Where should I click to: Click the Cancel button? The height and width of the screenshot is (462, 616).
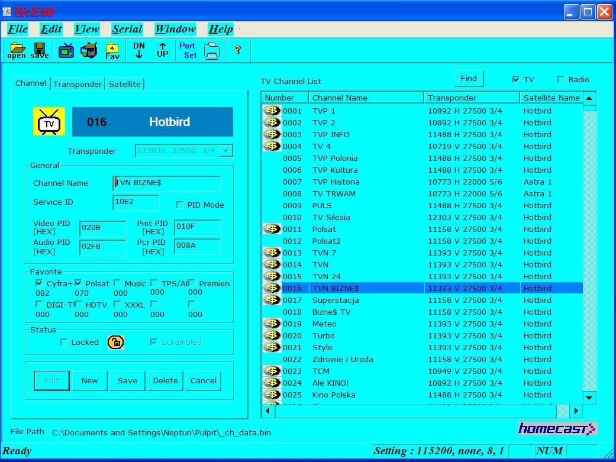pos(204,381)
